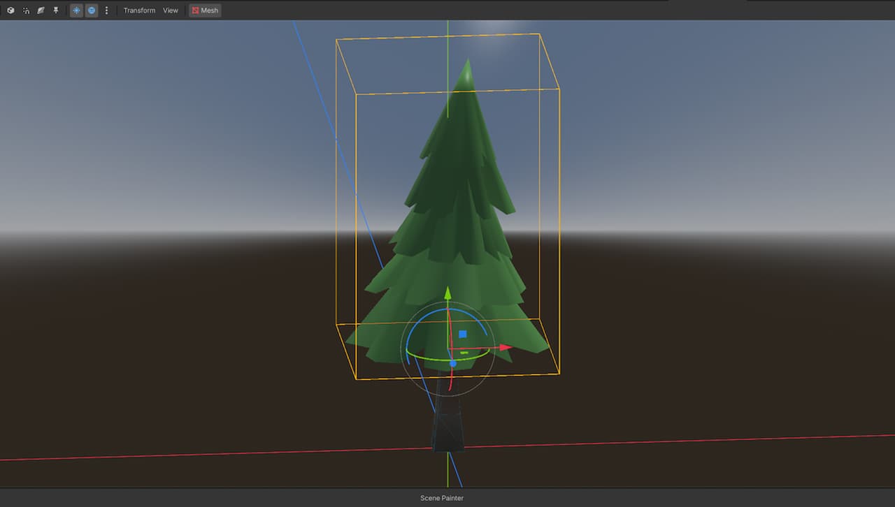
Task: Open the Scene Painter bottom panel
Action: [x=442, y=498]
